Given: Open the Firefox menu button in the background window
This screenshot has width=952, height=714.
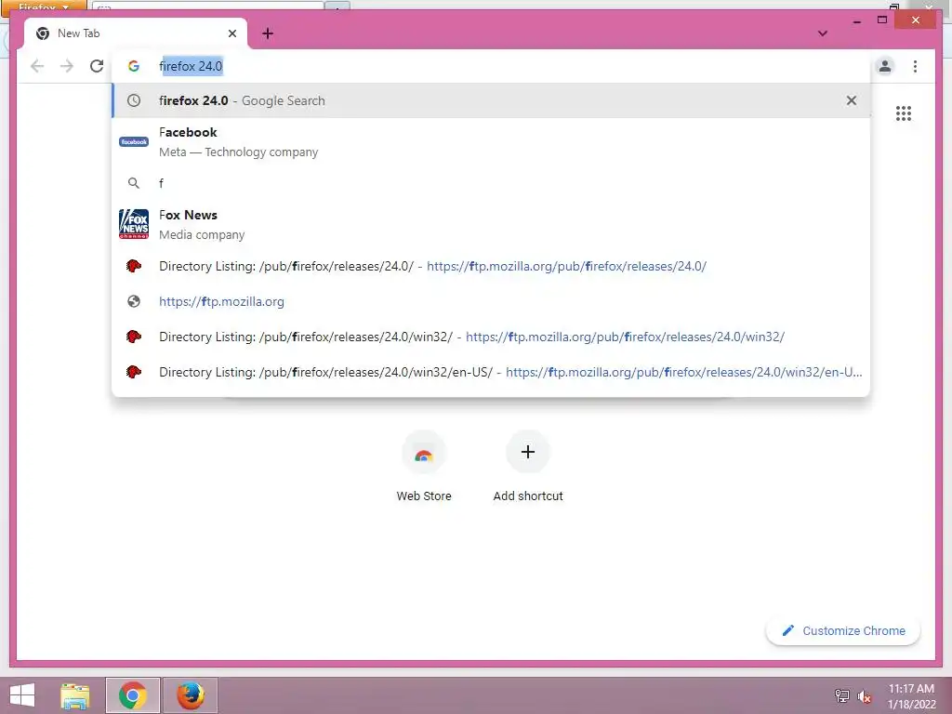Looking at the screenshot, I should [x=44, y=6].
